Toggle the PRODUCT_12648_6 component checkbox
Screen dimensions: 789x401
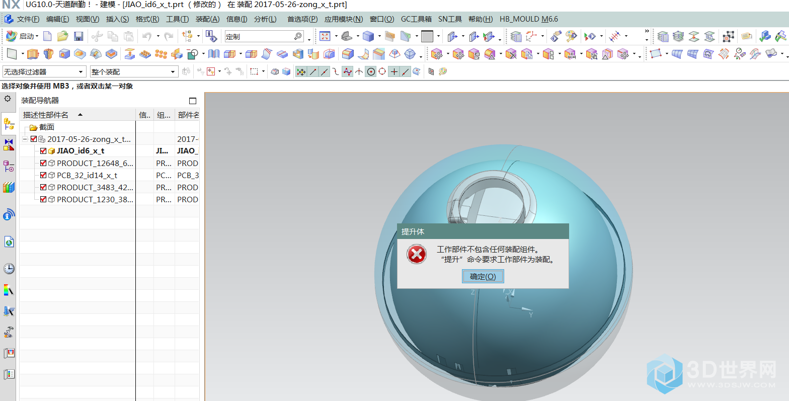click(43, 163)
